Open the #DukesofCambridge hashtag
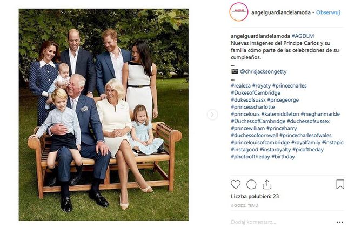Image resolution: width=348 pixels, height=227 pixels. pos(256,93)
